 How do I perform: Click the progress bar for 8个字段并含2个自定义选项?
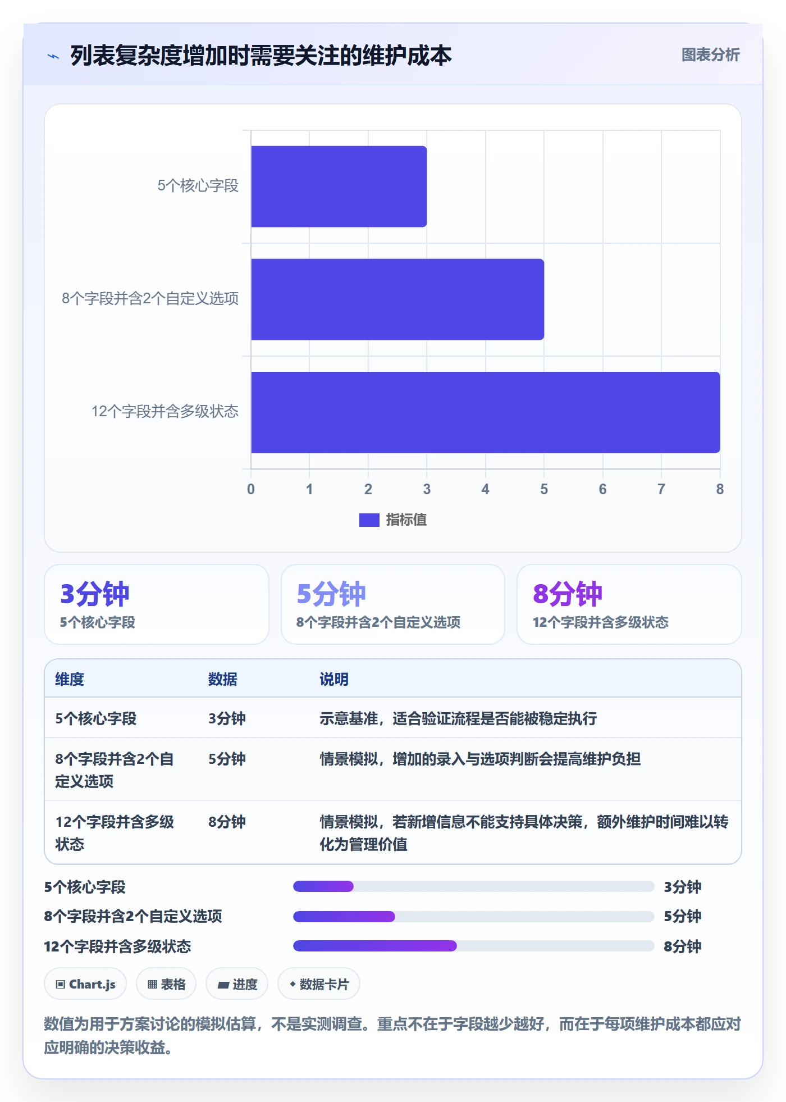(x=474, y=917)
